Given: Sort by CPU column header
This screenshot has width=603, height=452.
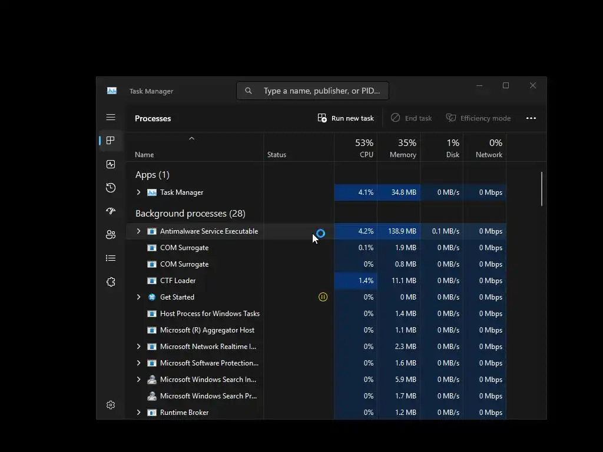Looking at the screenshot, I should point(356,148).
